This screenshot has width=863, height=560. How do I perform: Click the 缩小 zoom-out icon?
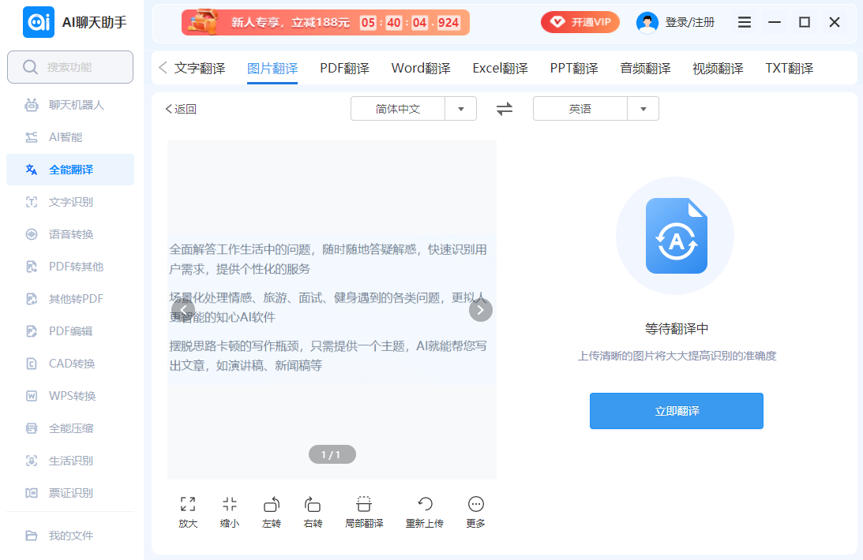point(230,505)
